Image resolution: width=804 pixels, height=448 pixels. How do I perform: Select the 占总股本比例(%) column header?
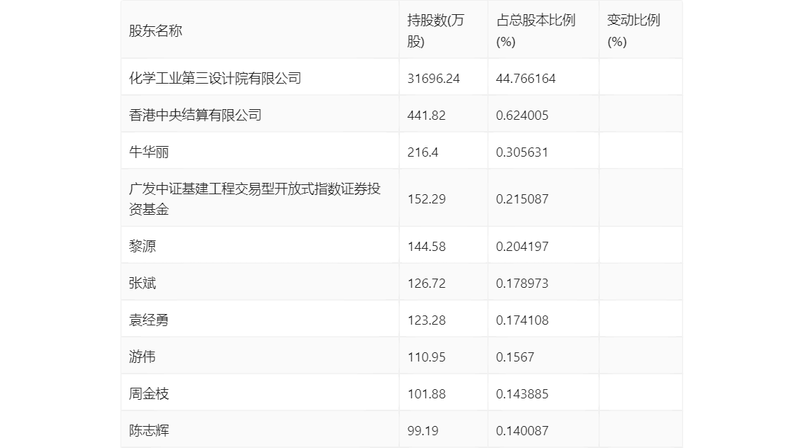pyautogui.click(x=536, y=30)
